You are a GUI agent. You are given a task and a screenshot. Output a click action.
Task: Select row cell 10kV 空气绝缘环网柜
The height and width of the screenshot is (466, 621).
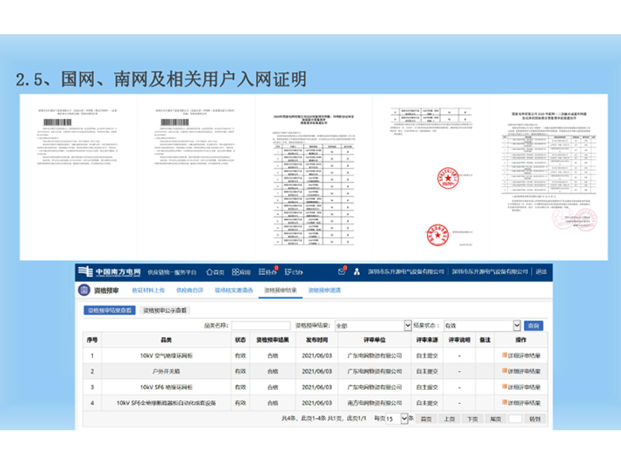click(166, 356)
